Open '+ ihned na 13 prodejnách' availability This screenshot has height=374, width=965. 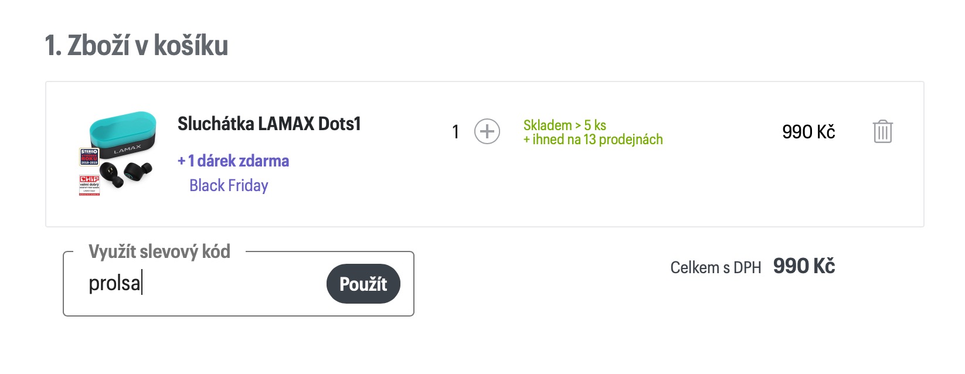tap(593, 140)
